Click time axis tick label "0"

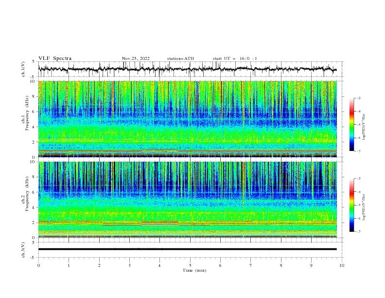click(x=38, y=265)
